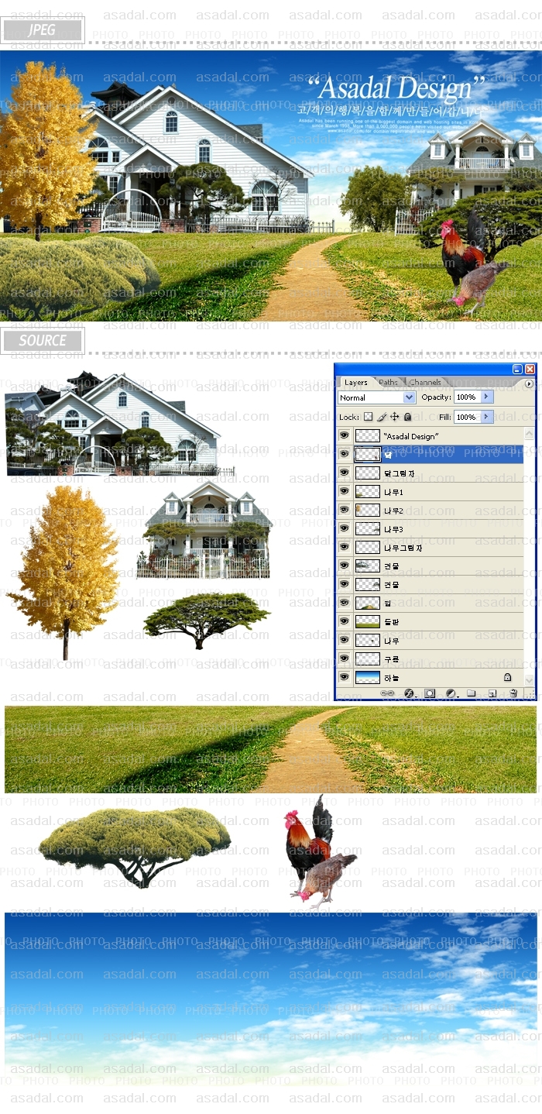
Task: Click the layer list scroll down arrow
Action: (x=530, y=679)
